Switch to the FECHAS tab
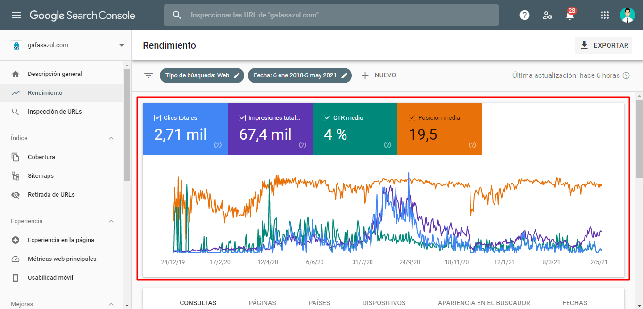Viewport: 643px width, 309px height. tap(575, 303)
